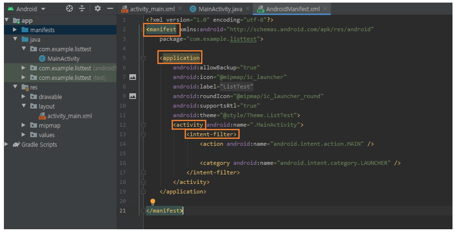Close the AndroidManifest.xml tab
The height and width of the screenshot is (234, 459).
tap(325, 9)
